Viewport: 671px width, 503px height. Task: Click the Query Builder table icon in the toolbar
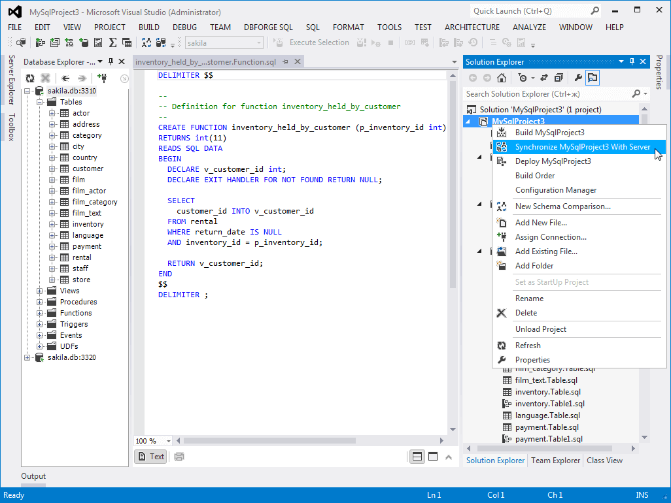(x=127, y=42)
